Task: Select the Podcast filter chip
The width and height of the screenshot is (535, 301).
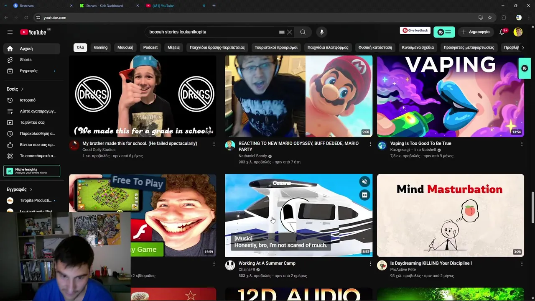Action: click(x=150, y=47)
